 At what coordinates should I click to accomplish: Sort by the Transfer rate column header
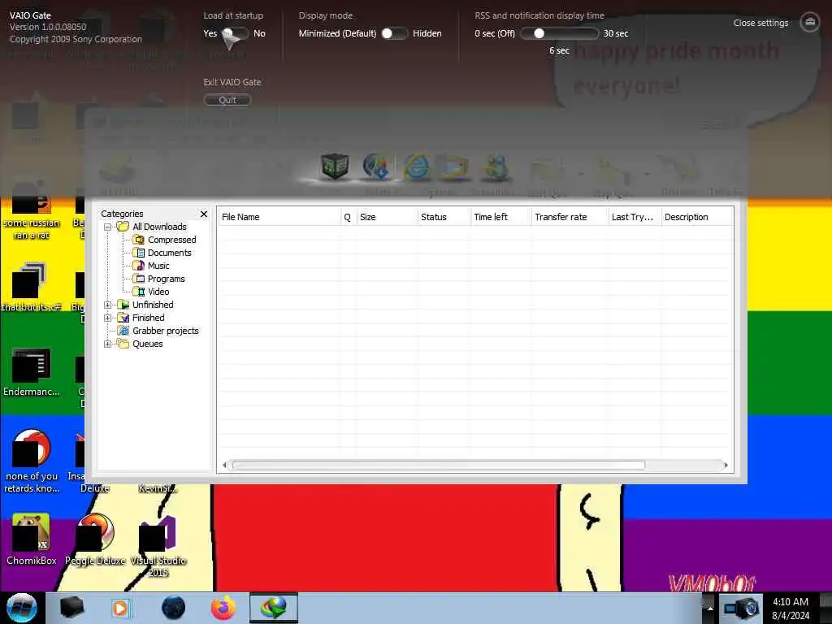[570, 217]
